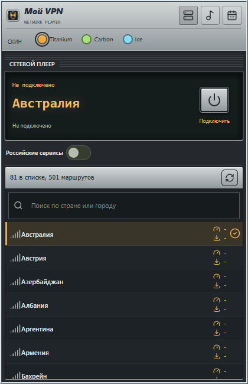248x384 pixels.
Task: Select Бахрейн in the country list
Action: [x=124, y=372]
